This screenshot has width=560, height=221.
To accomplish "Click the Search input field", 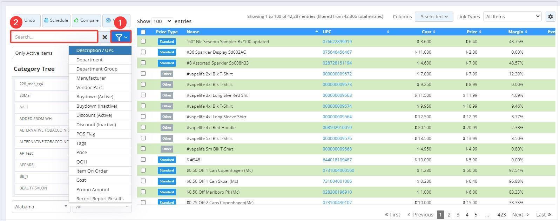I will tap(54, 37).
